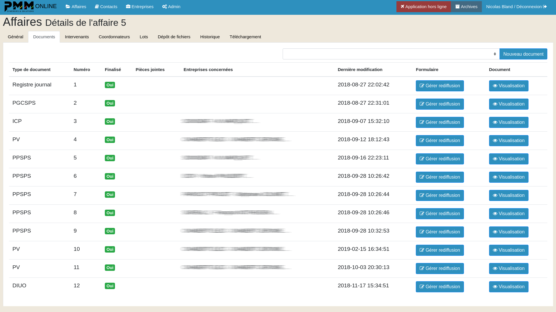Open the Historique tab
The height and width of the screenshot is (312, 556).
click(x=210, y=37)
